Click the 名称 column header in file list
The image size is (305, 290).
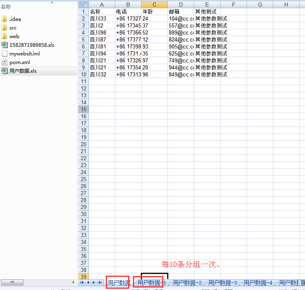(6, 7)
